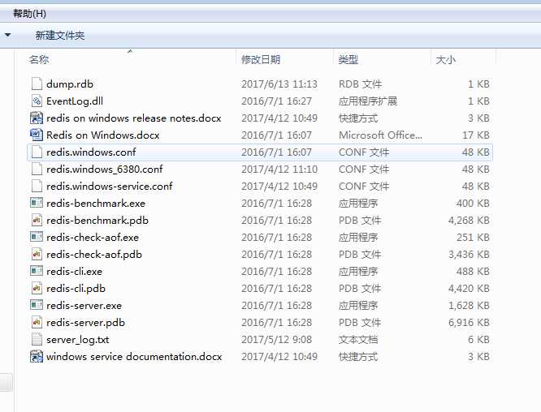The width and height of the screenshot is (541, 412).
Task: Select the file name Redis on Windows.docx
Action: point(103,135)
